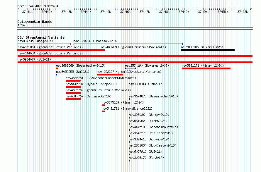Click the 37449k ruler tick label
The width and height of the screenshot is (261, 172).
click(184, 12)
